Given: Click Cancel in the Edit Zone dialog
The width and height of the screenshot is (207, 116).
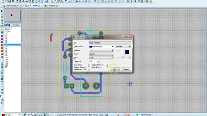Looking at the screenshot, I should pos(126,69).
